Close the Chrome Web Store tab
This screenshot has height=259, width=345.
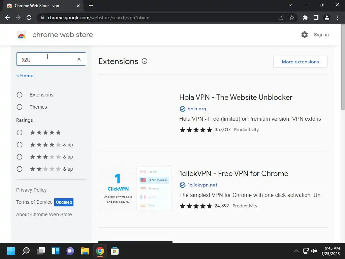(78, 6)
